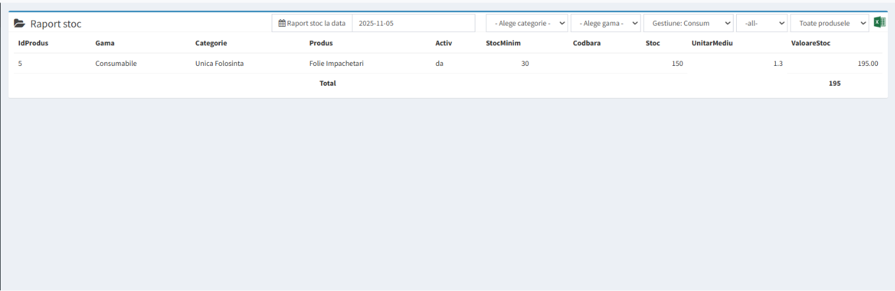Expand the Gestiune: Consum dropdown
The height and width of the screenshot is (291, 895).
pyautogui.click(x=688, y=23)
